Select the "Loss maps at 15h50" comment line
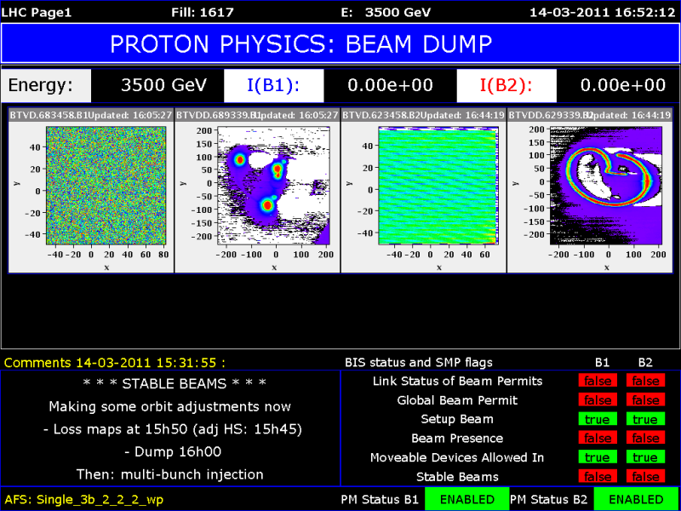 tap(173, 429)
